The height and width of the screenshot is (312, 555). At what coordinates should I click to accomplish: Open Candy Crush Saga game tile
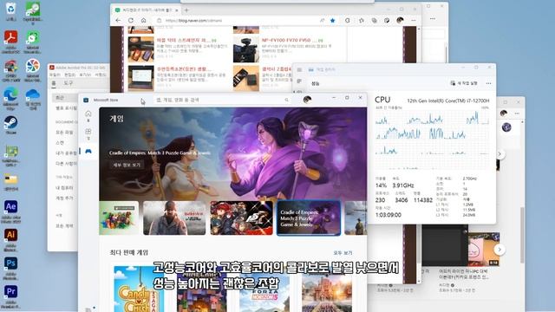click(x=139, y=289)
